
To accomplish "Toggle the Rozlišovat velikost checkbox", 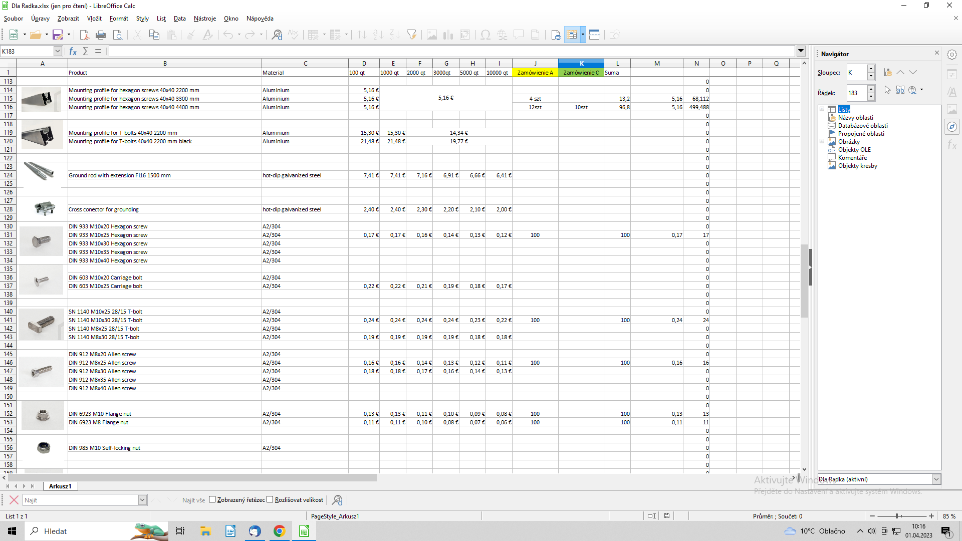I will pos(270,499).
